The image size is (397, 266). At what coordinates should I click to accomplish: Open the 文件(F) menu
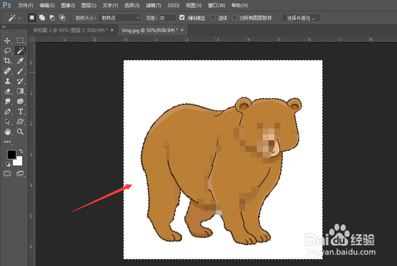(x=25, y=5)
